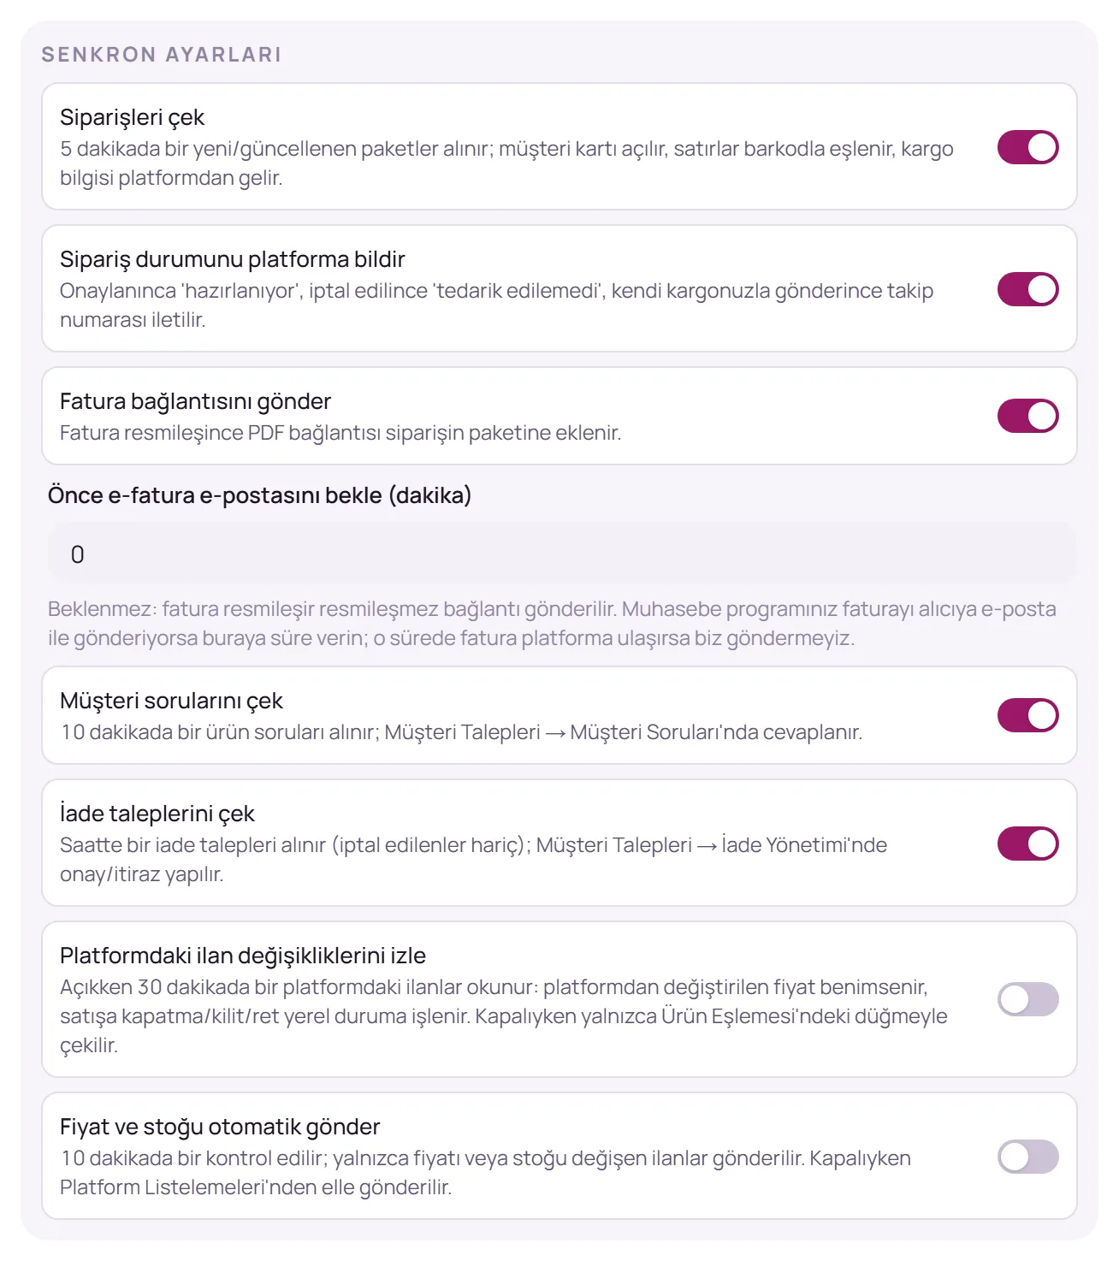Turn off the Siparişleri çek switch
Screen dimensions: 1119x1261
pos(1027,147)
